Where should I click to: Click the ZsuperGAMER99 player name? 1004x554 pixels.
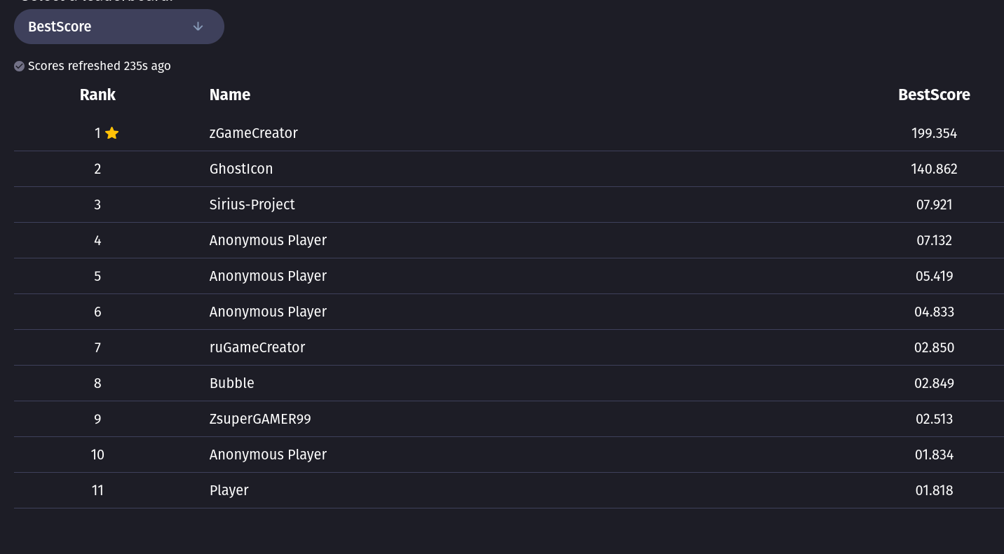(259, 419)
